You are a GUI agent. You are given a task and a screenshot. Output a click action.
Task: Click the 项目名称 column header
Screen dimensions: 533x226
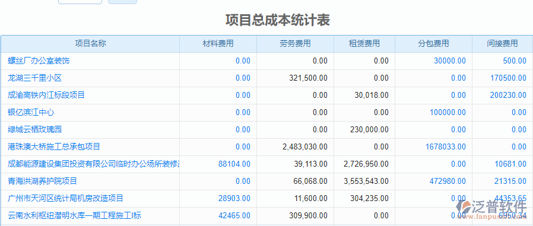[x=90, y=43]
